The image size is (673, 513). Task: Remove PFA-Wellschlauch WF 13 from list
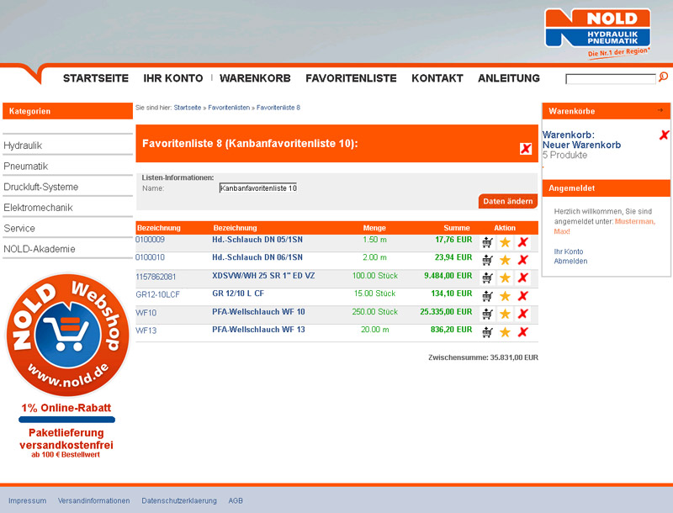tap(522, 332)
